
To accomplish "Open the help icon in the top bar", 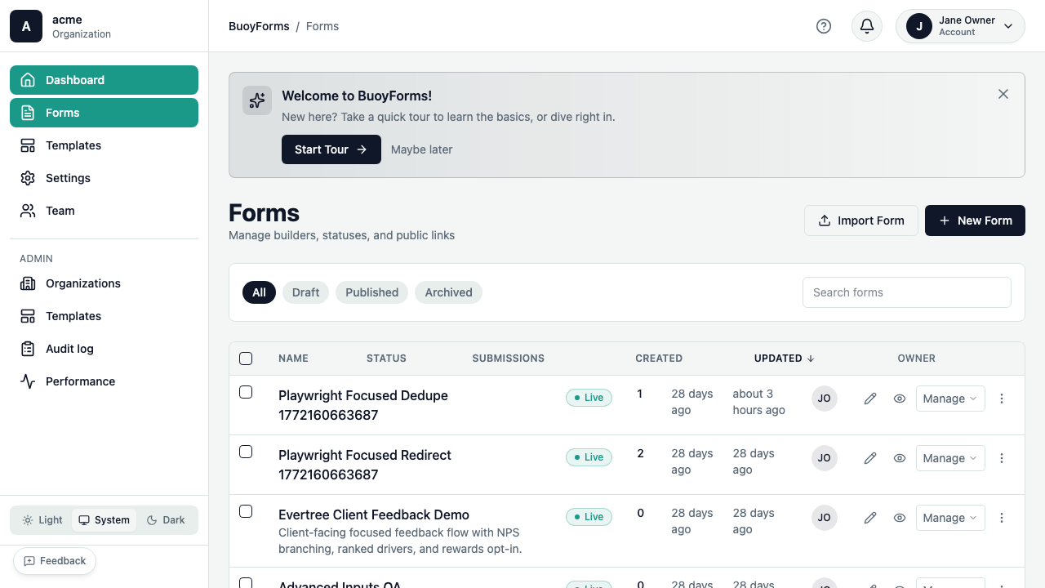I will click(824, 26).
